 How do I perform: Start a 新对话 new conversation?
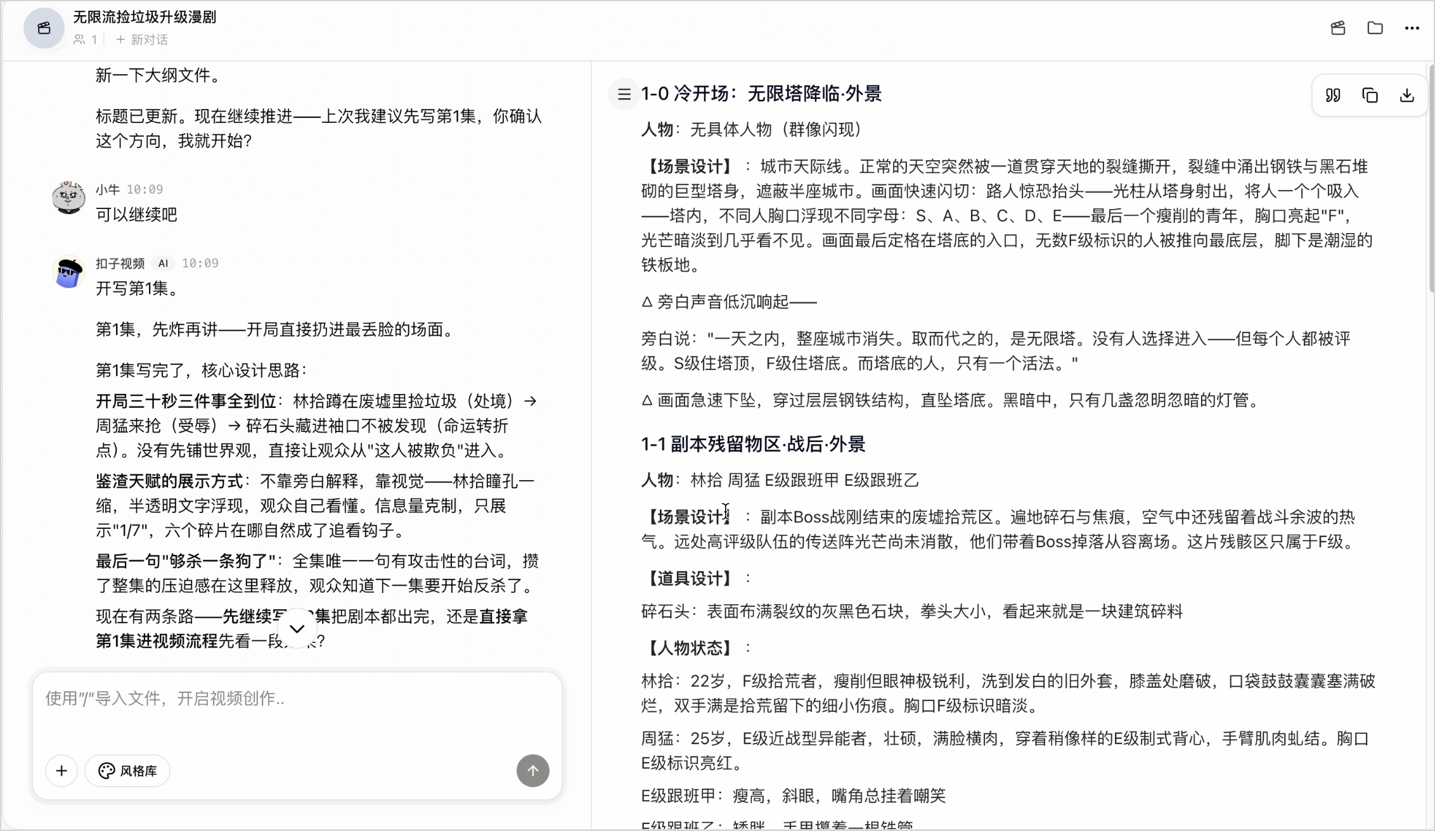tap(142, 40)
